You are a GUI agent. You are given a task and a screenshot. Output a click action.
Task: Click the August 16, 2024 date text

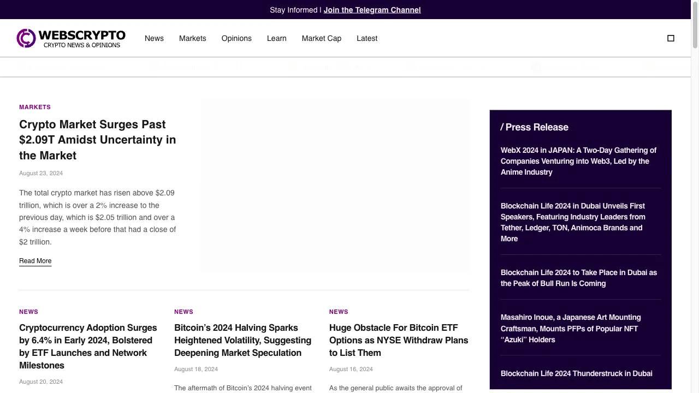351,369
